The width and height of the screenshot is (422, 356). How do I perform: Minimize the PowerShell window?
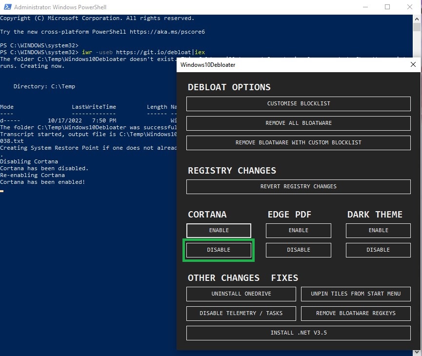(365, 7)
